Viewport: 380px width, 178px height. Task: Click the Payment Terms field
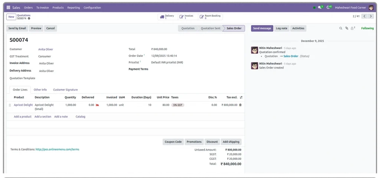[186, 69]
